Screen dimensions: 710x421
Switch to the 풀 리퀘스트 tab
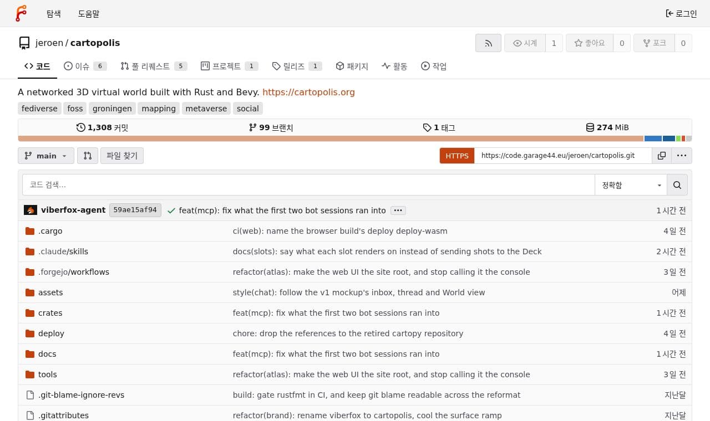pyautogui.click(x=154, y=66)
